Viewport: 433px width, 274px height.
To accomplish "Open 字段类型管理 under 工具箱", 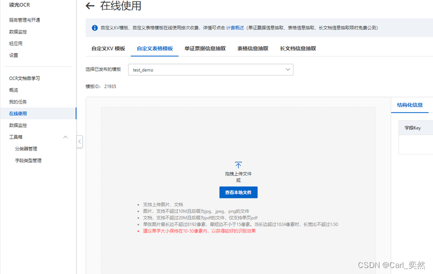I will pos(28,160).
